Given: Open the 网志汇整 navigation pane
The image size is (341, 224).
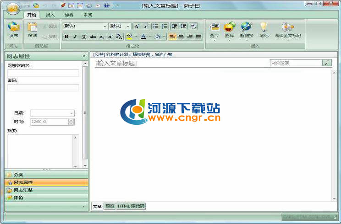Looking at the screenshot, I should click(x=46, y=190).
